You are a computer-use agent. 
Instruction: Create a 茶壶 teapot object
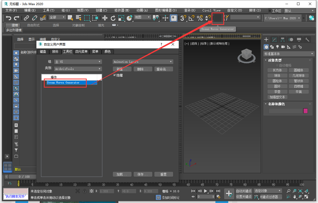(277, 92)
